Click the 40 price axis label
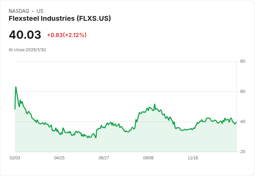 pos(243,122)
